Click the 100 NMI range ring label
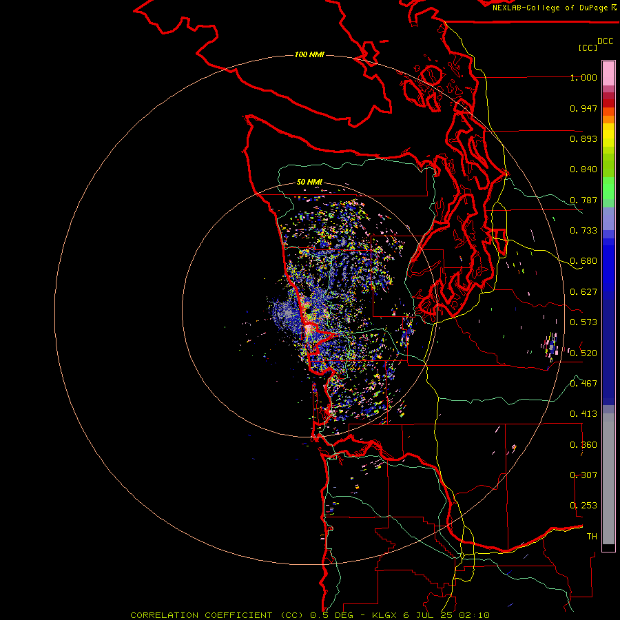This screenshot has height=620, width=620. coord(309,54)
